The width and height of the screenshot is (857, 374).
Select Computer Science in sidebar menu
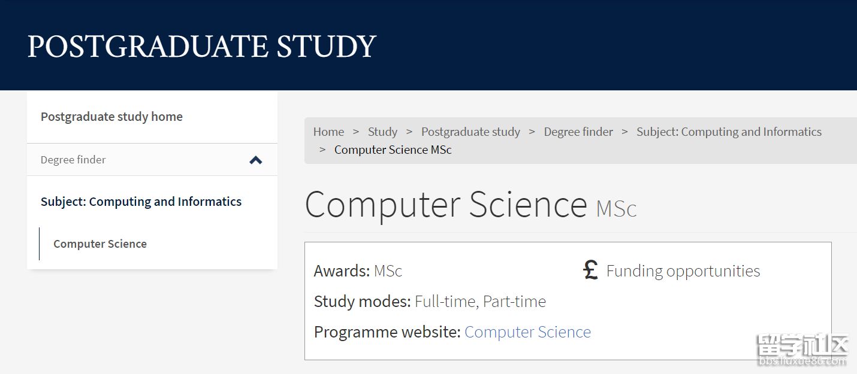[x=100, y=244]
